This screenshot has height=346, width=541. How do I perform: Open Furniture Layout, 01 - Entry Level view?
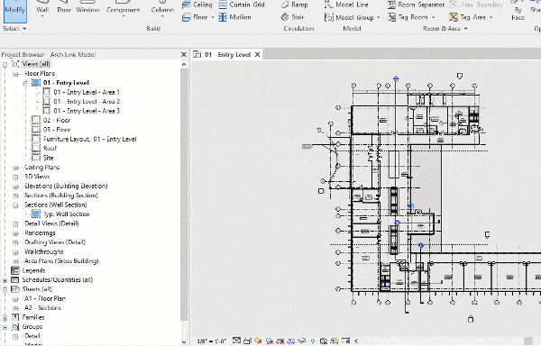pyautogui.click(x=89, y=140)
